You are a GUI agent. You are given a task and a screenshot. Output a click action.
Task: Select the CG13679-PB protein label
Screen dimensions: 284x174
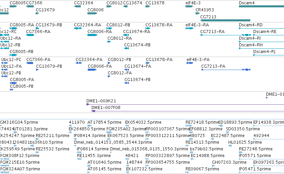click(x=49, y=66)
